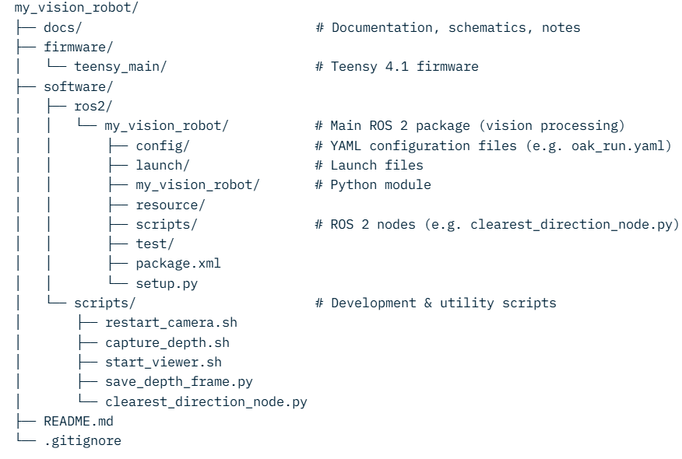Click the package.xml file name

pos(178,264)
